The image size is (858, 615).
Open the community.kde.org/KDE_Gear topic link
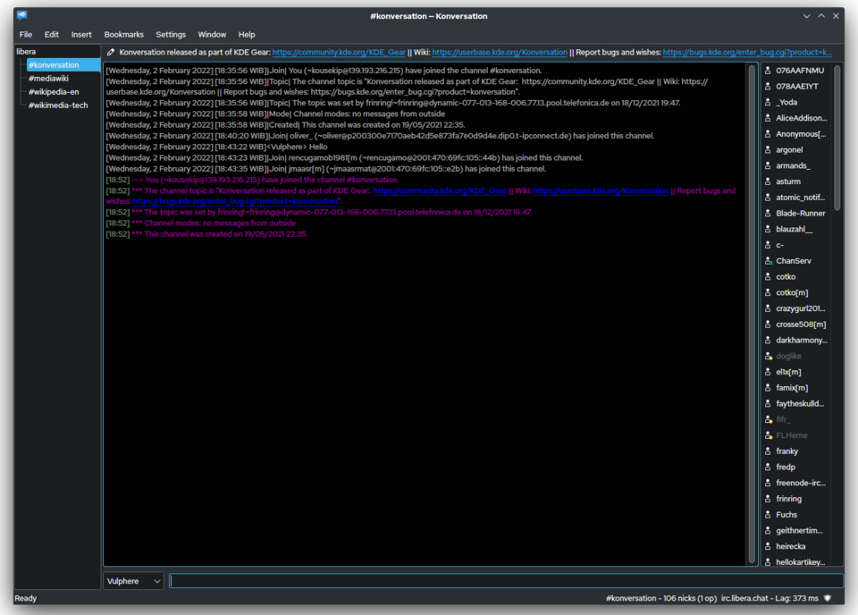(x=339, y=53)
